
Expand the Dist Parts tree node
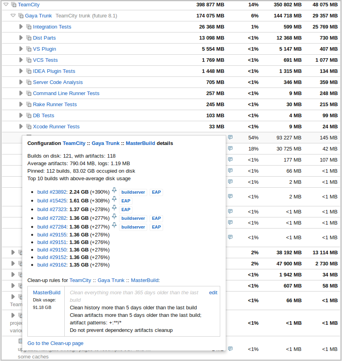coord(21,38)
